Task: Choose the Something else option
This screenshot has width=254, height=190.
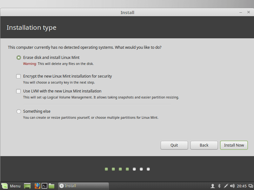Action: [19, 111]
